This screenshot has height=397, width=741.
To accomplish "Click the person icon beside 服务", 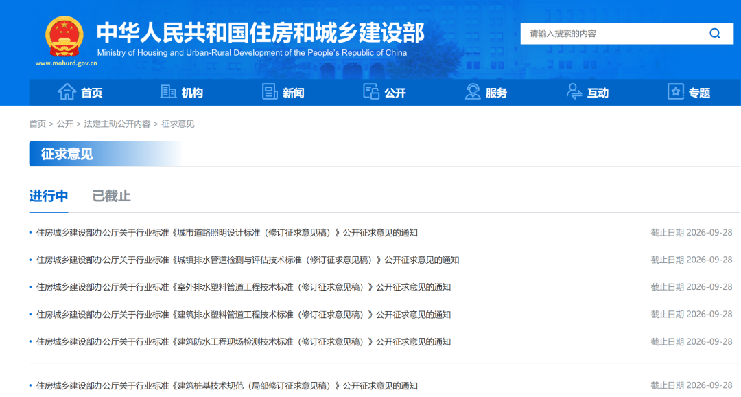I will (473, 91).
